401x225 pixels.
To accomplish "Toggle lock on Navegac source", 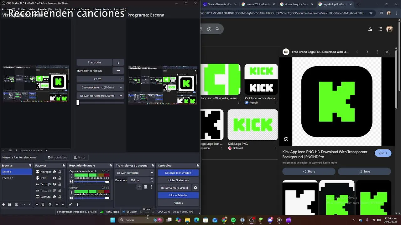I will [60, 172].
